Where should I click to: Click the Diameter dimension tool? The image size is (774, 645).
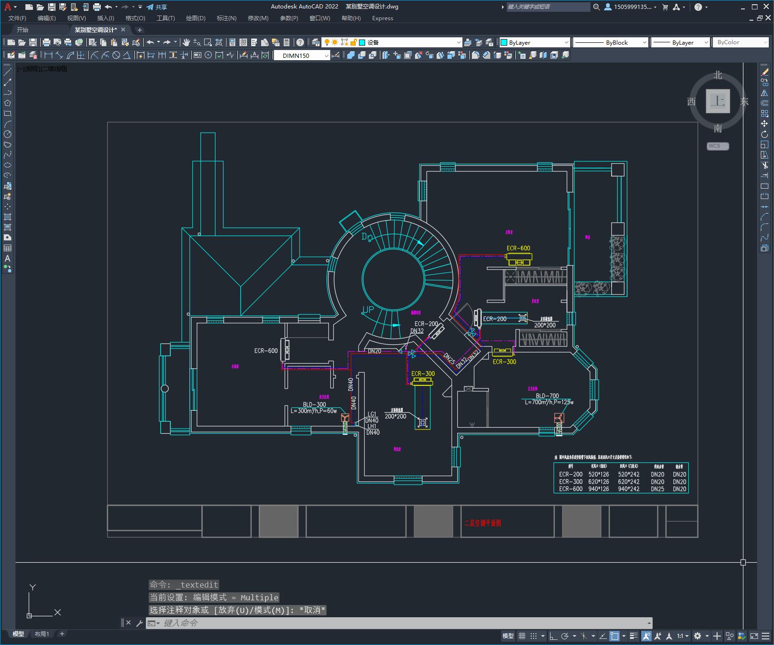[116, 55]
